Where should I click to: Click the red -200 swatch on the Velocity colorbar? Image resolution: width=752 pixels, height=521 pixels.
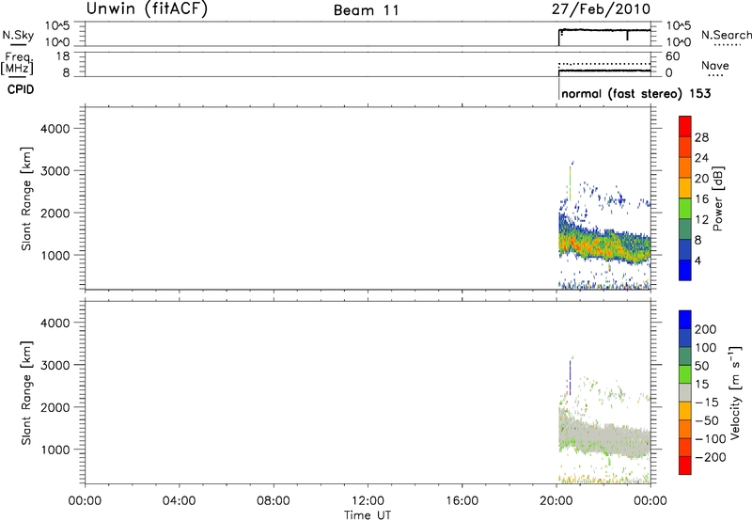(x=685, y=466)
